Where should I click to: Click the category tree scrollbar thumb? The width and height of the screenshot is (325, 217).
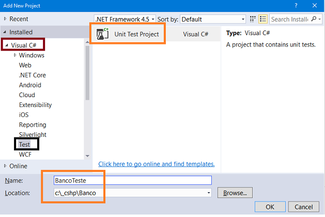[x=87, y=73]
